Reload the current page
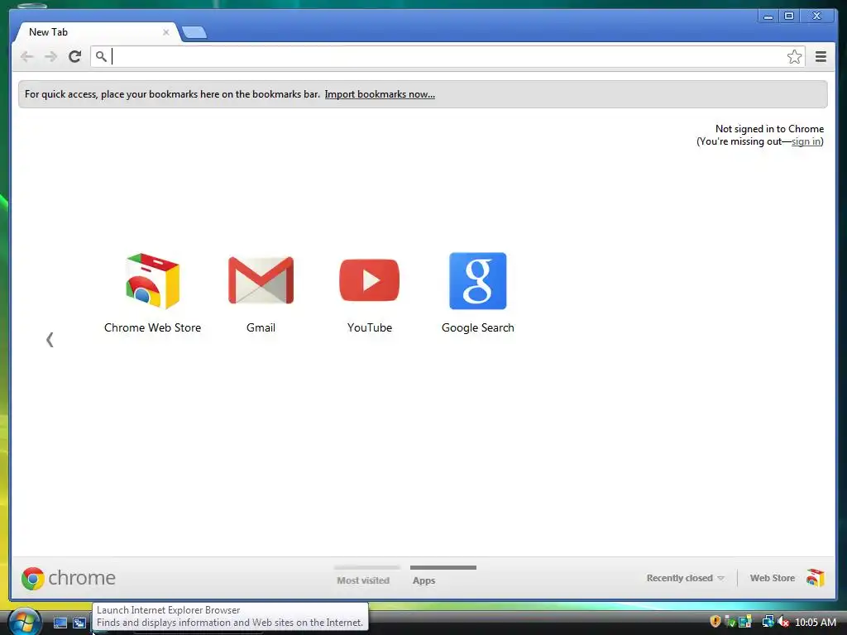The width and height of the screenshot is (847, 635). 75,56
